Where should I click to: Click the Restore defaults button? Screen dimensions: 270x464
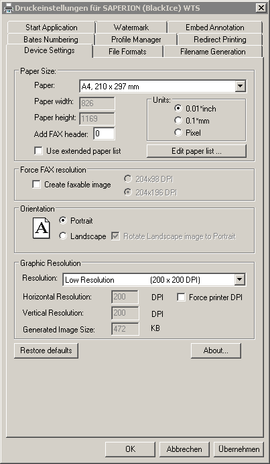click(46, 351)
